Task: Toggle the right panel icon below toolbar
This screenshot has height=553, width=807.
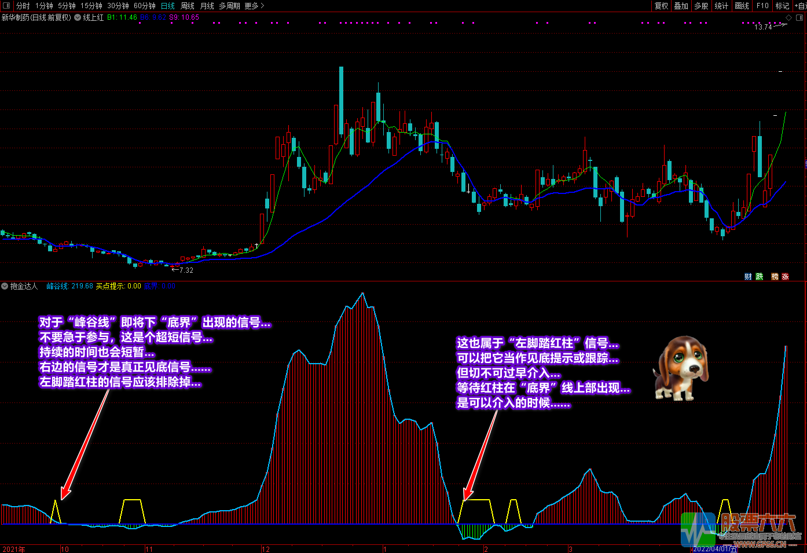Action: [x=800, y=17]
